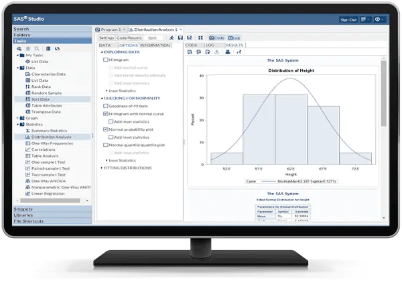Click the open in new tab arrow icon
Viewport: 402px width, 281px height.
(239, 52)
